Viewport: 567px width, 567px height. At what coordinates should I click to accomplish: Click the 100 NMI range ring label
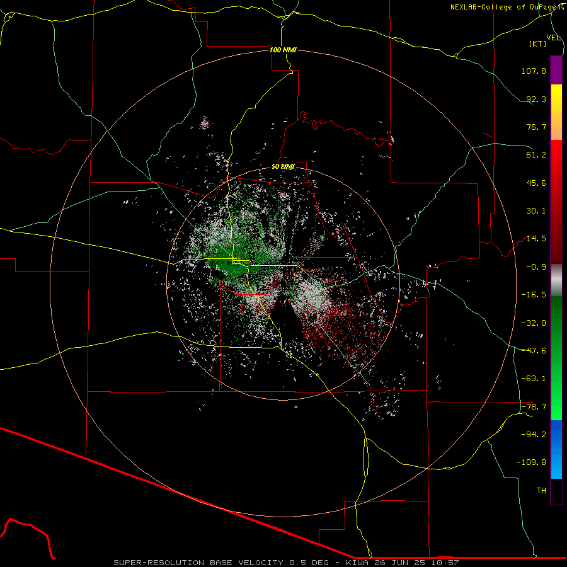283,50
